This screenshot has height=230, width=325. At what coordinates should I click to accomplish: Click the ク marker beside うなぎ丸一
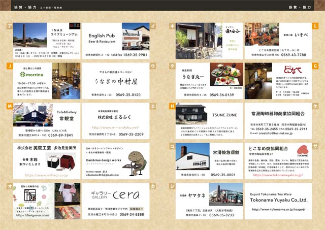[x=172, y=66]
